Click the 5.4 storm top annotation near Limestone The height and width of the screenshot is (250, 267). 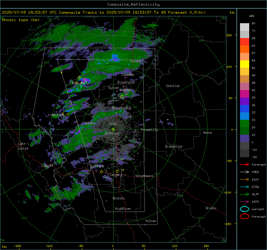coord(65,114)
